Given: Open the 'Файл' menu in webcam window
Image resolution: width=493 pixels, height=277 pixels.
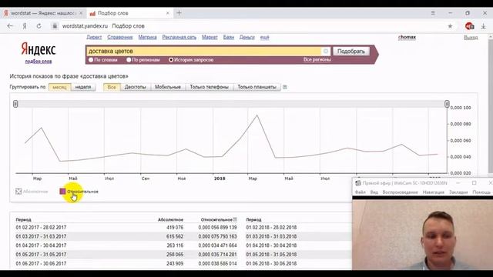Looking at the screenshot, I should tap(360, 192).
